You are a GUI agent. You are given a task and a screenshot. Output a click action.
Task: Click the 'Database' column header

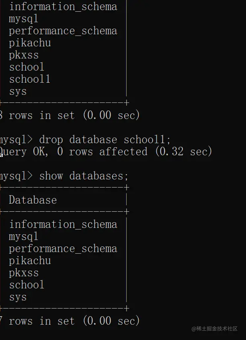(33, 200)
